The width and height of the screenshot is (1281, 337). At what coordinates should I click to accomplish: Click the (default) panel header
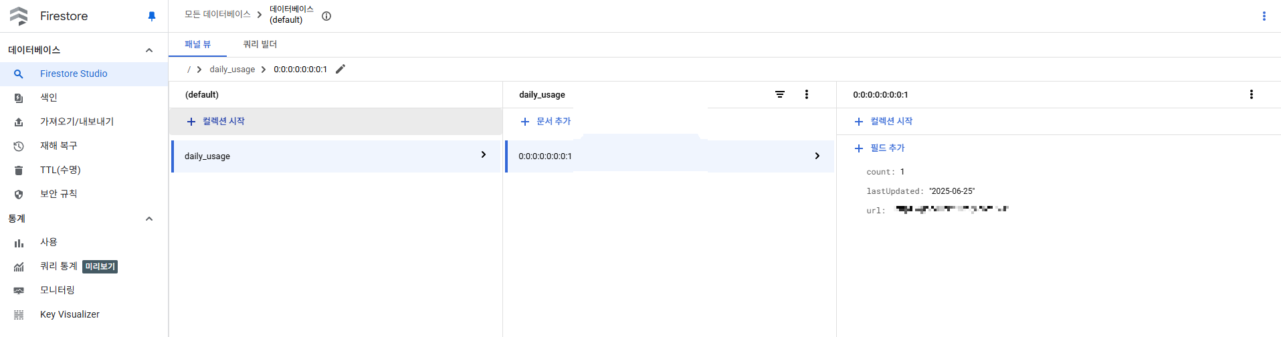tap(202, 95)
